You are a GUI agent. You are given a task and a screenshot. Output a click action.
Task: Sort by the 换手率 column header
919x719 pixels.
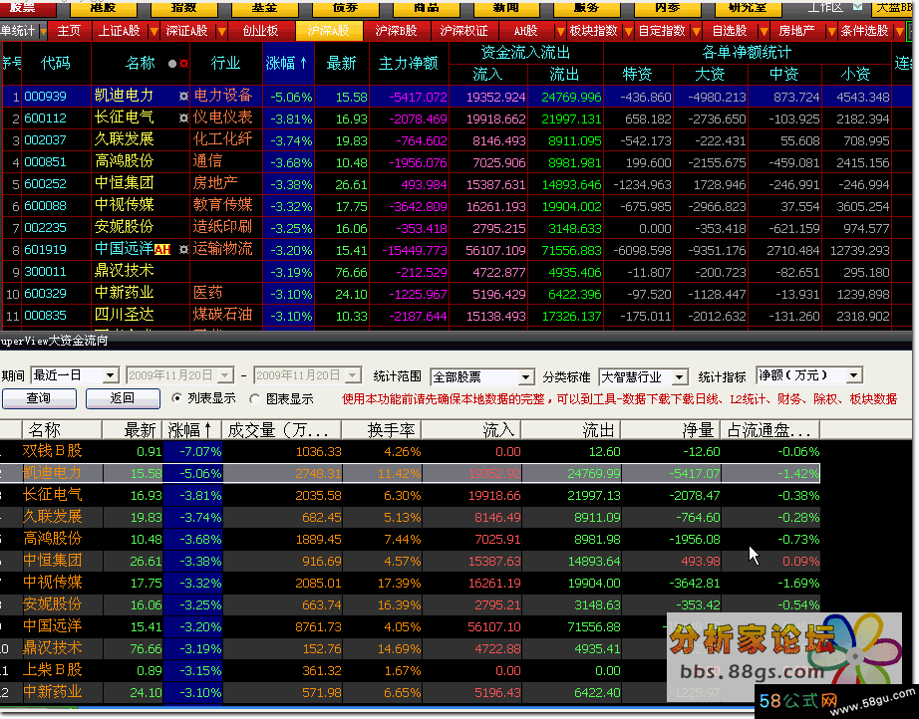(x=382, y=430)
